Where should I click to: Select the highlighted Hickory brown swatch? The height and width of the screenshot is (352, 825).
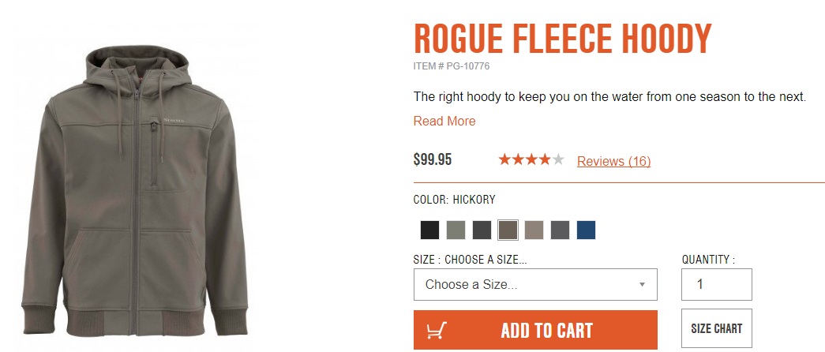(x=508, y=230)
